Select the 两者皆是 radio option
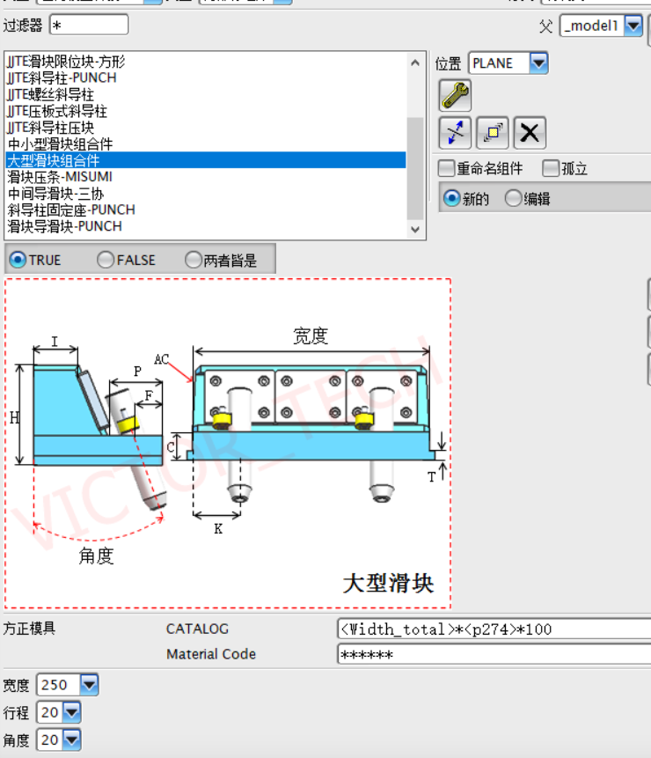The width and height of the screenshot is (651, 758). pos(194,260)
